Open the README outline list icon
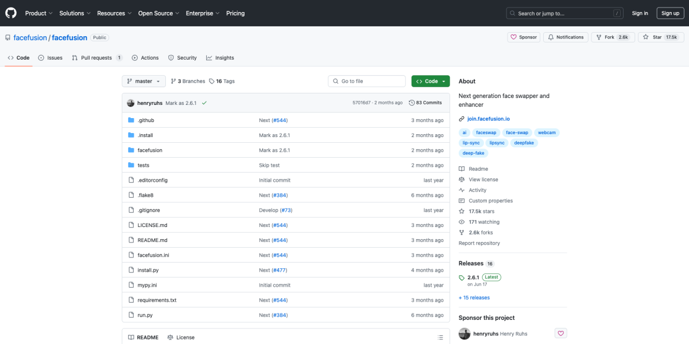The width and height of the screenshot is (689, 344). pyautogui.click(x=440, y=338)
